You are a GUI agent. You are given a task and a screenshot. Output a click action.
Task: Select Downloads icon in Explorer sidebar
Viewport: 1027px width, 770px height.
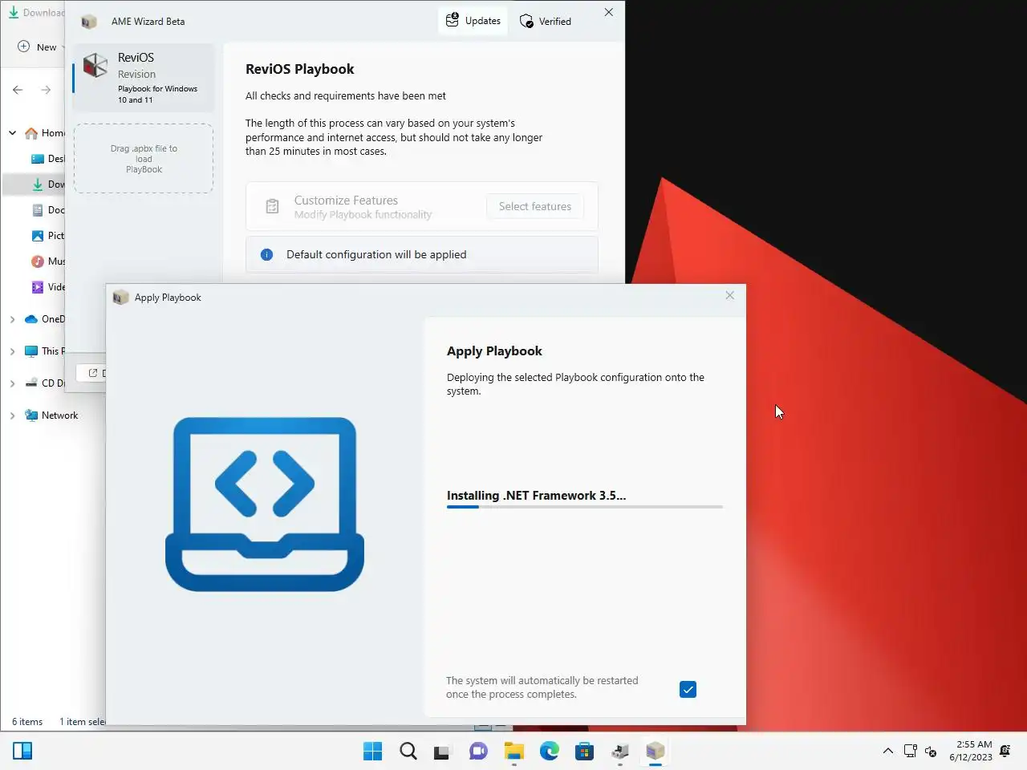[x=37, y=184]
